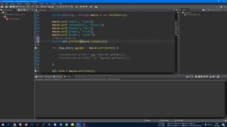
Task: Collapse the project root tree node
Action: point(1,13)
